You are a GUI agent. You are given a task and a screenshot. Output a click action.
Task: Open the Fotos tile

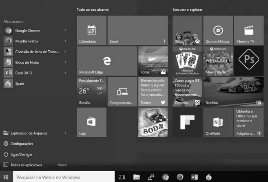pyautogui.click(x=153, y=61)
